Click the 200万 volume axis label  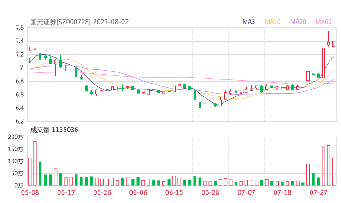(16, 137)
